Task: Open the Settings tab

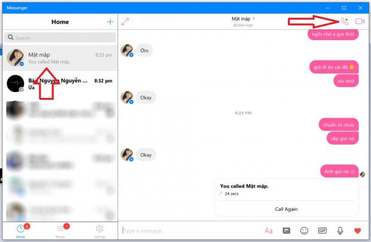Action: (99, 230)
